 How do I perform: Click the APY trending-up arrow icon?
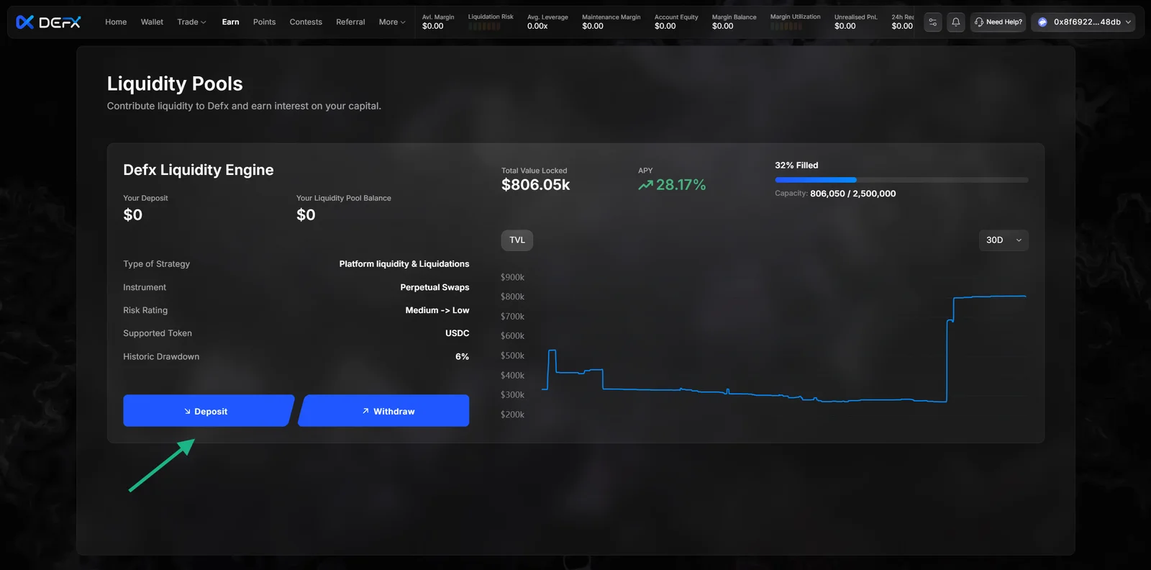(x=645, y=186)
